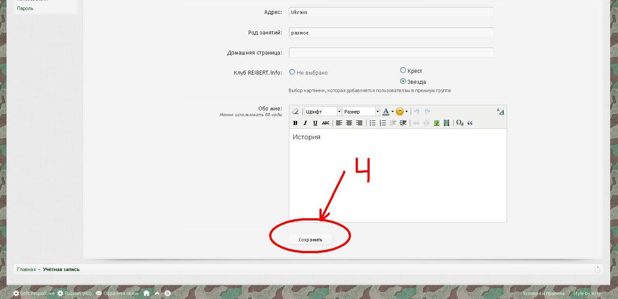Click the Сохранить button
618x299 pixels.
pyautogui.click(x=310, y=239)
